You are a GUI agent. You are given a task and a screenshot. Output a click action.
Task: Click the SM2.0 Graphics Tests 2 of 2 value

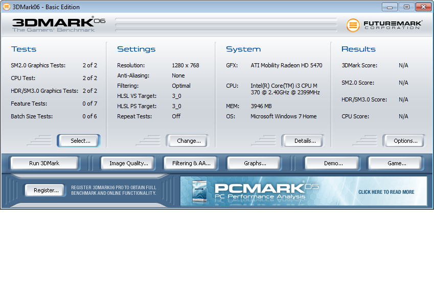point(89,65)
